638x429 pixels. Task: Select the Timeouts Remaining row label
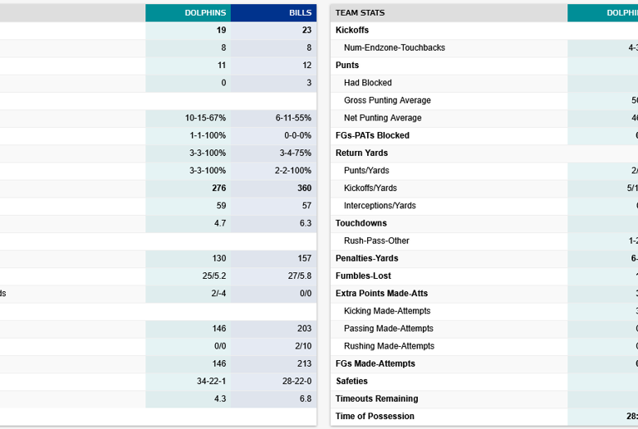376,398
